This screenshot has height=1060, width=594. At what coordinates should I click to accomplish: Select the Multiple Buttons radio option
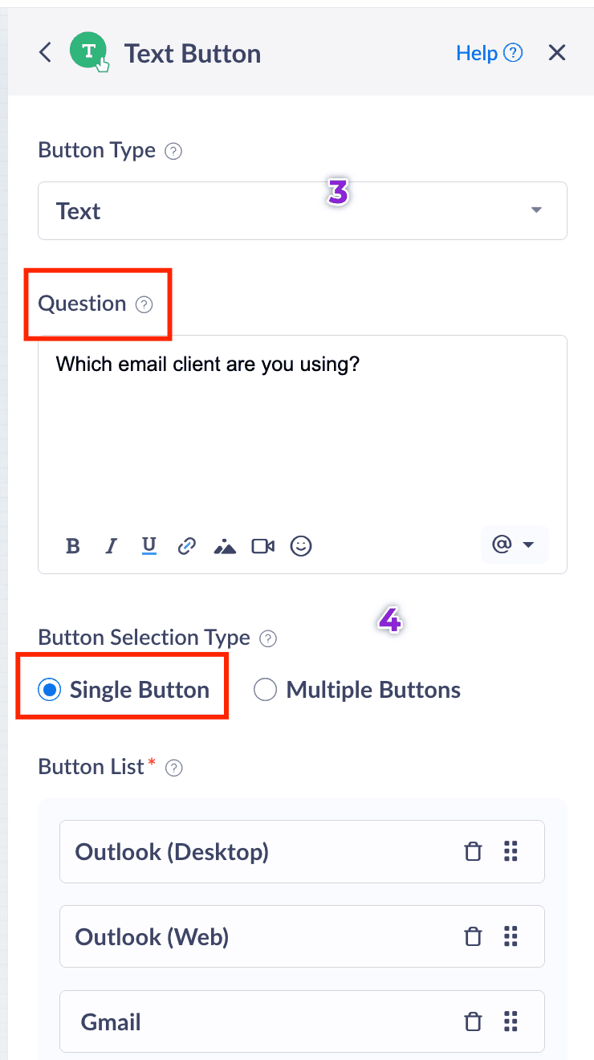tap(265, 690)
